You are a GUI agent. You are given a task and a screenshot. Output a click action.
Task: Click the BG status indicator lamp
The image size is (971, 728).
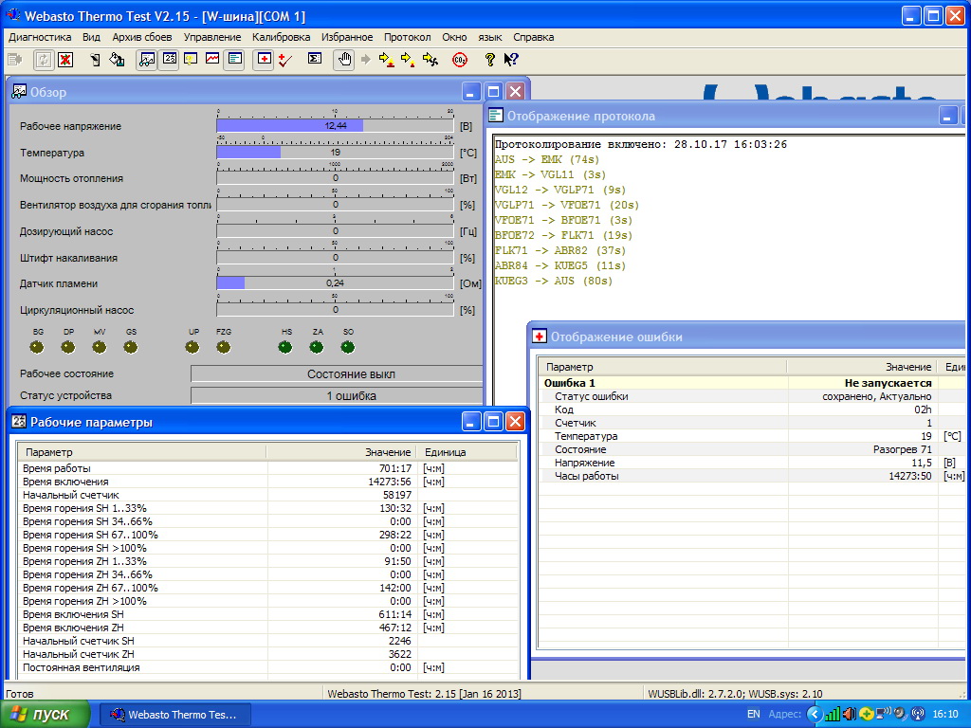pos(37,347)
